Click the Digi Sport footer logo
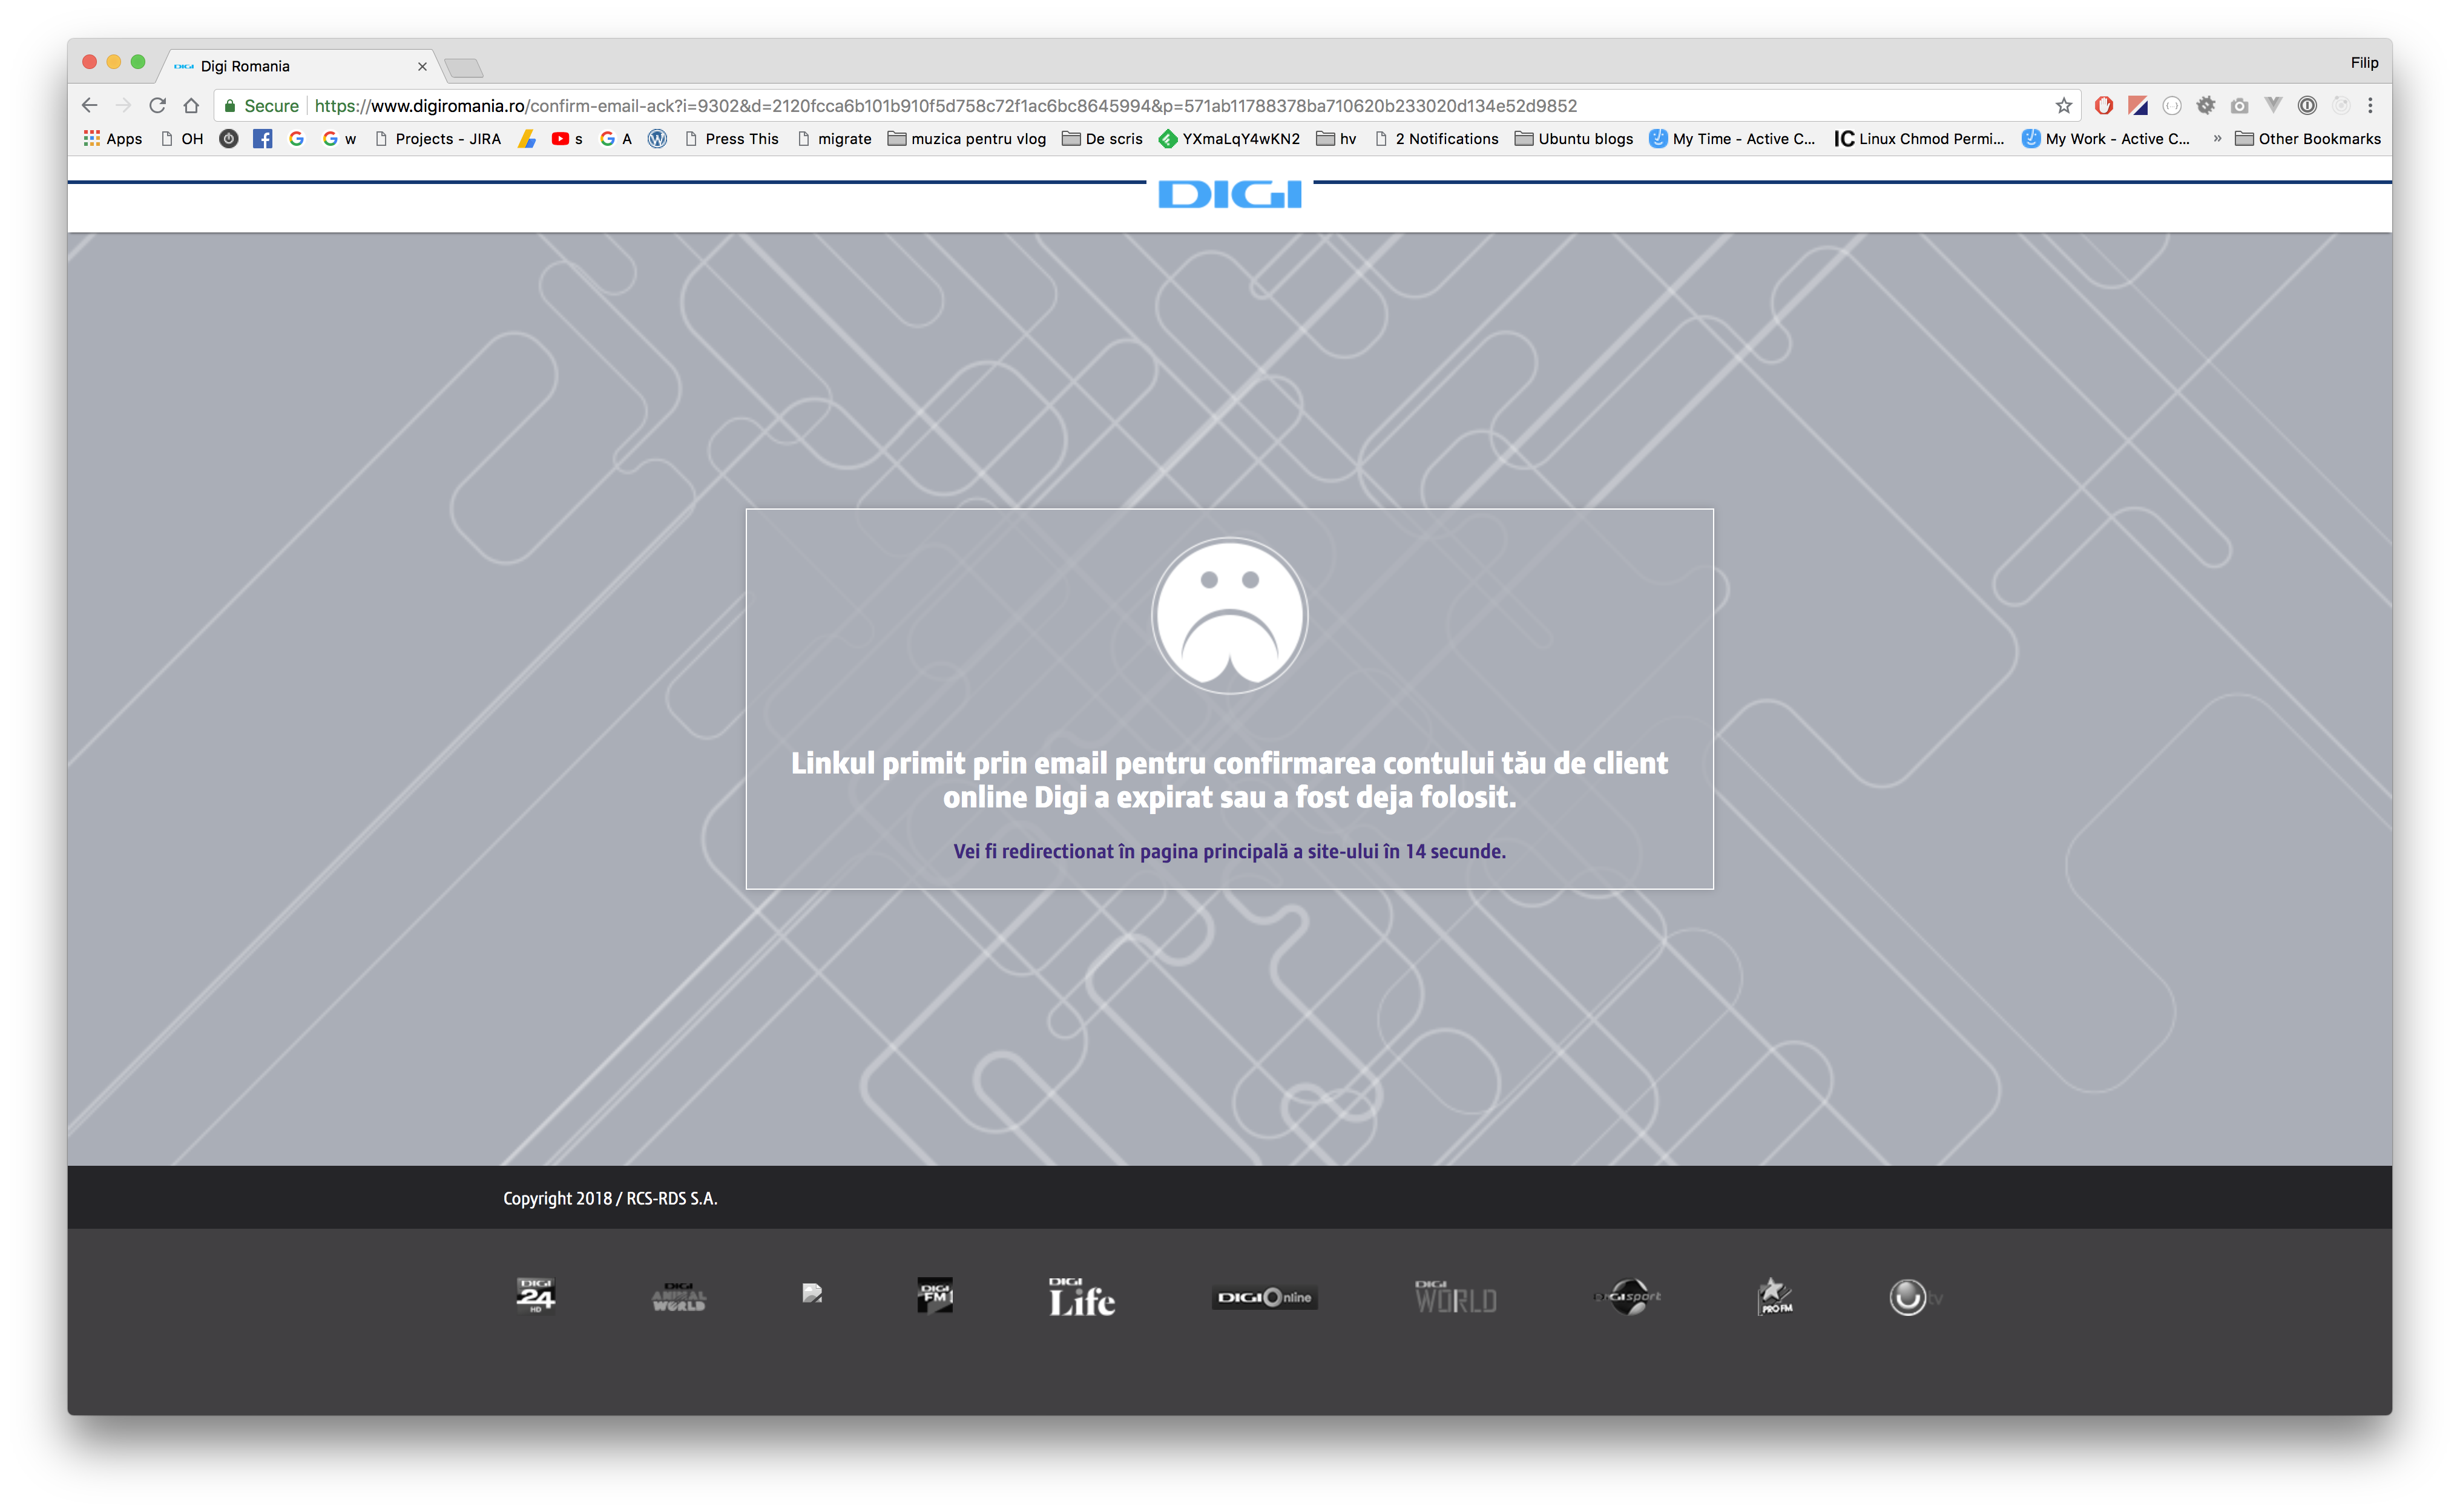Viewport: 2460px width, 1512px height. (x=1627, y=1297)
